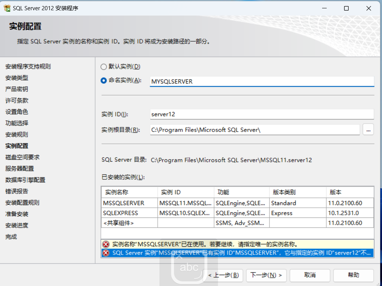Click MSSQL10.SQLEX... instance ID cell

click(186, 213)
